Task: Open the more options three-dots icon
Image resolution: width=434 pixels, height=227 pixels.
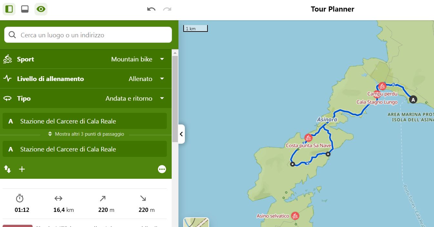Action: (162, 169)
